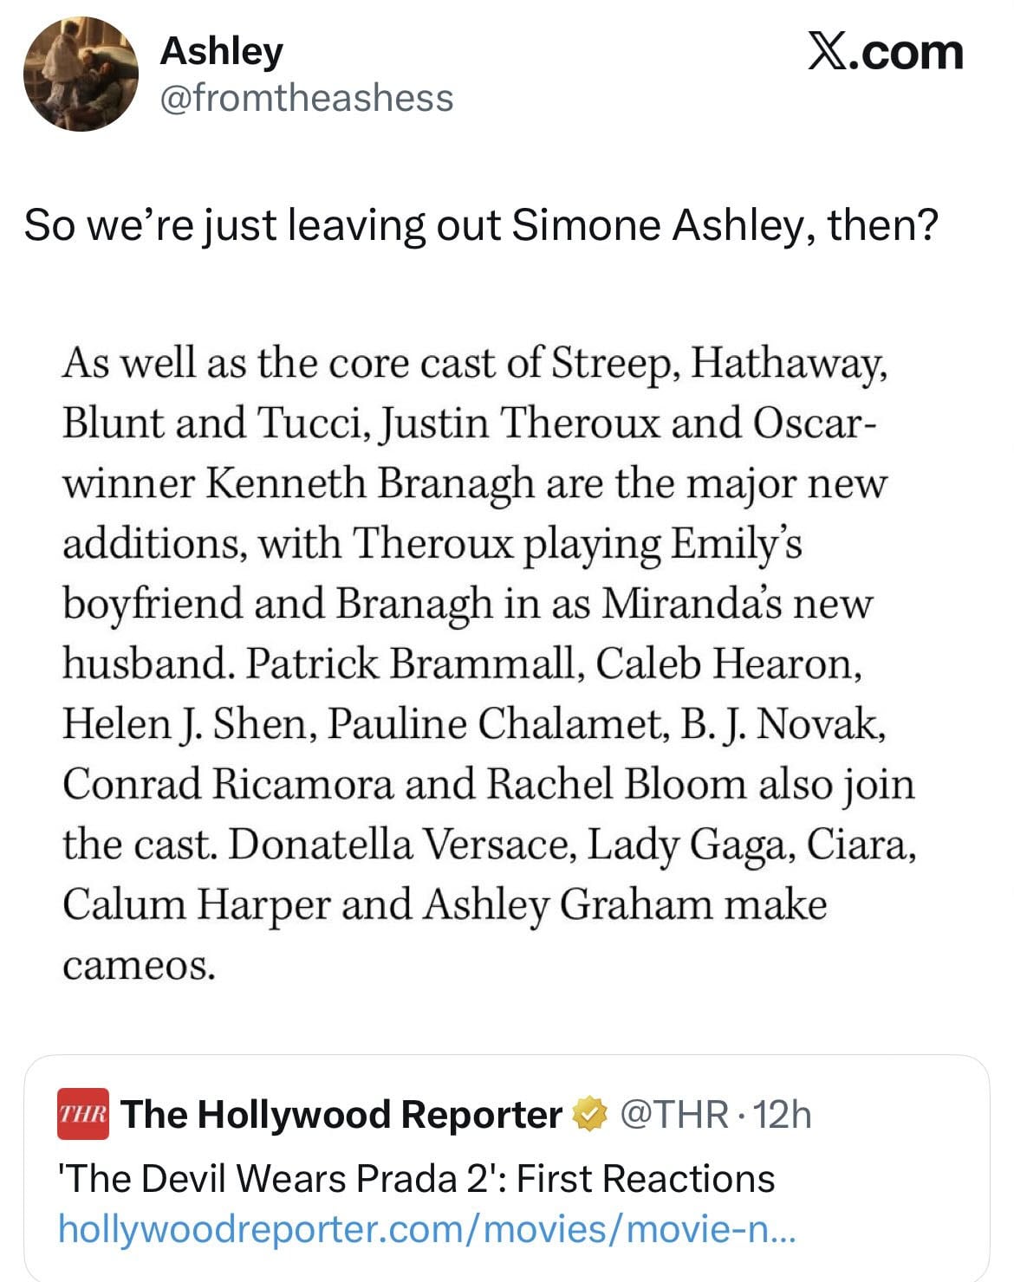The width and height of the screenshot is (1014, 1282).
Task: Click the @fromtheashess handle
Action: coord(306,98)
